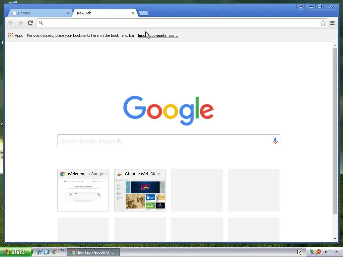Click the system clock showing 10:33 PM
The height and width of the screenshot is (257, 343).
click(x=331, y=252)
